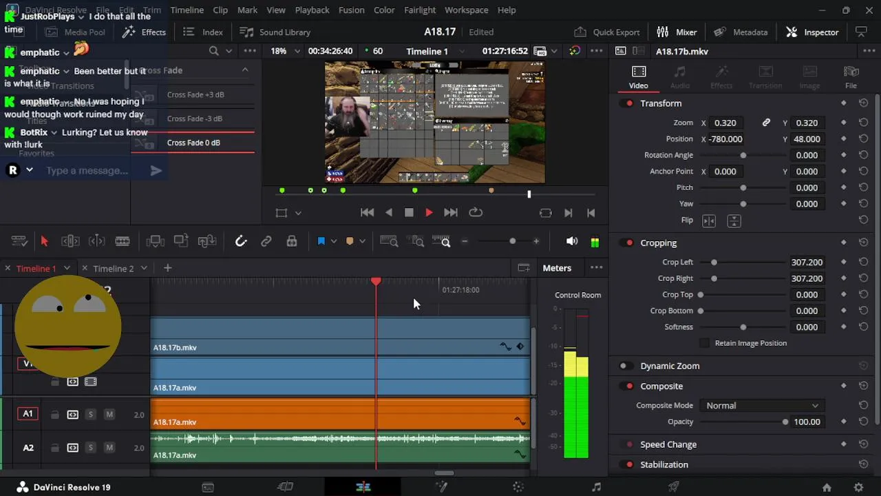Open the Workspace menu

coord(466,10)
